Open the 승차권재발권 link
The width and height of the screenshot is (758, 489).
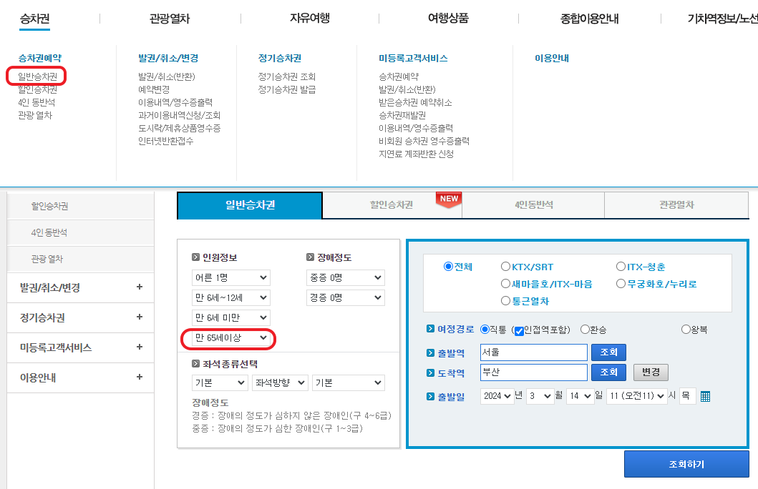(402, 115)
